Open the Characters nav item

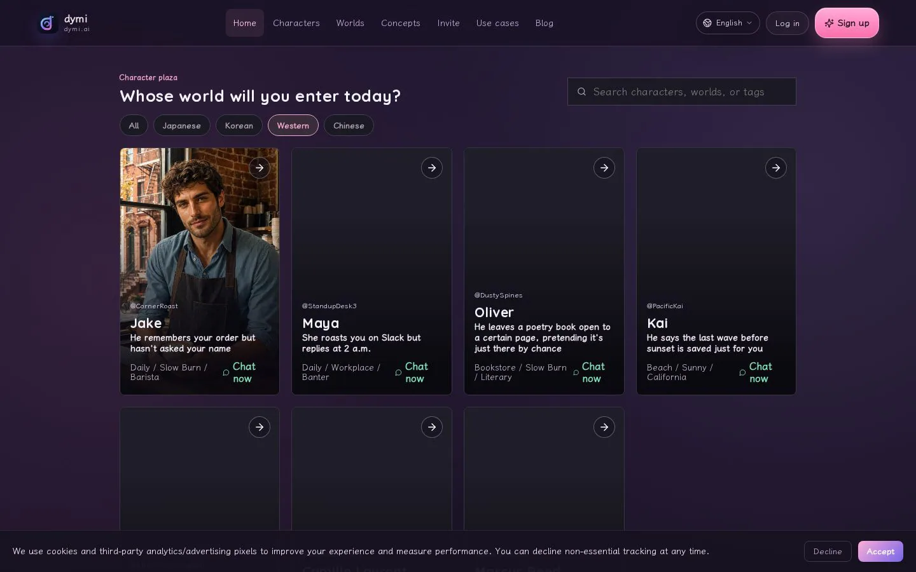[296, 23]
